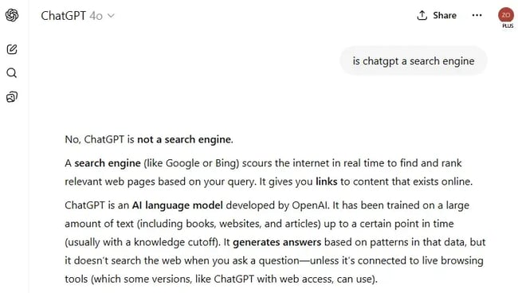
Task: Click the upload arrow icon beside Share
Action: (x=422, y=15)
